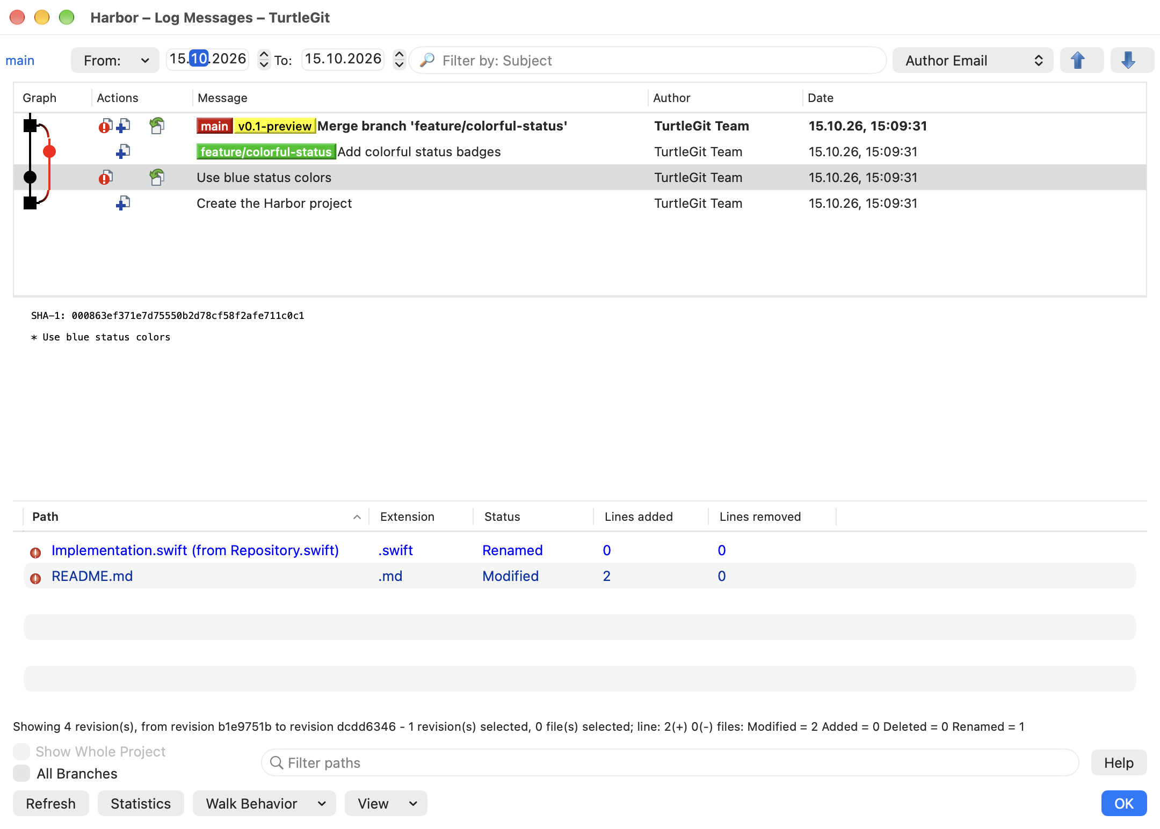Click the red graph node of the feature branch commit
This screenshot has width=1160, height=829.
49,151
